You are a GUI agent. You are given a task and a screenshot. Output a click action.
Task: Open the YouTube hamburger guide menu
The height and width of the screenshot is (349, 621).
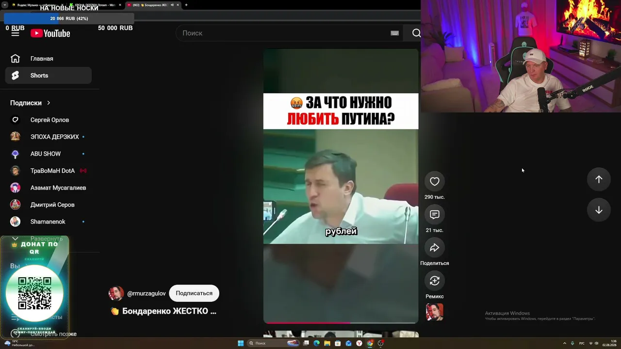click(16, 33)
